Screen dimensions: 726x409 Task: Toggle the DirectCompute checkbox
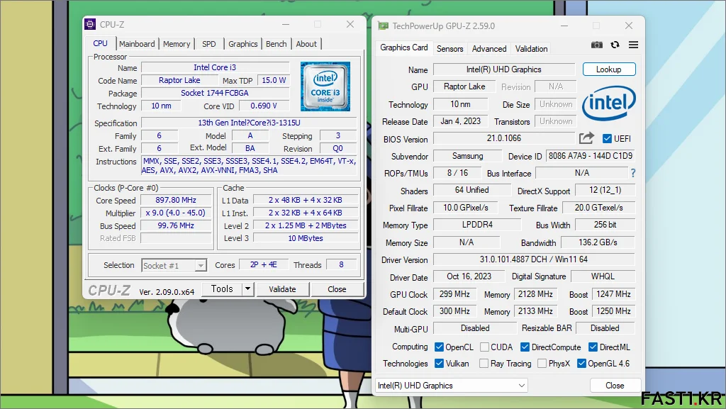pyautogui.click(x=525, y=347)
